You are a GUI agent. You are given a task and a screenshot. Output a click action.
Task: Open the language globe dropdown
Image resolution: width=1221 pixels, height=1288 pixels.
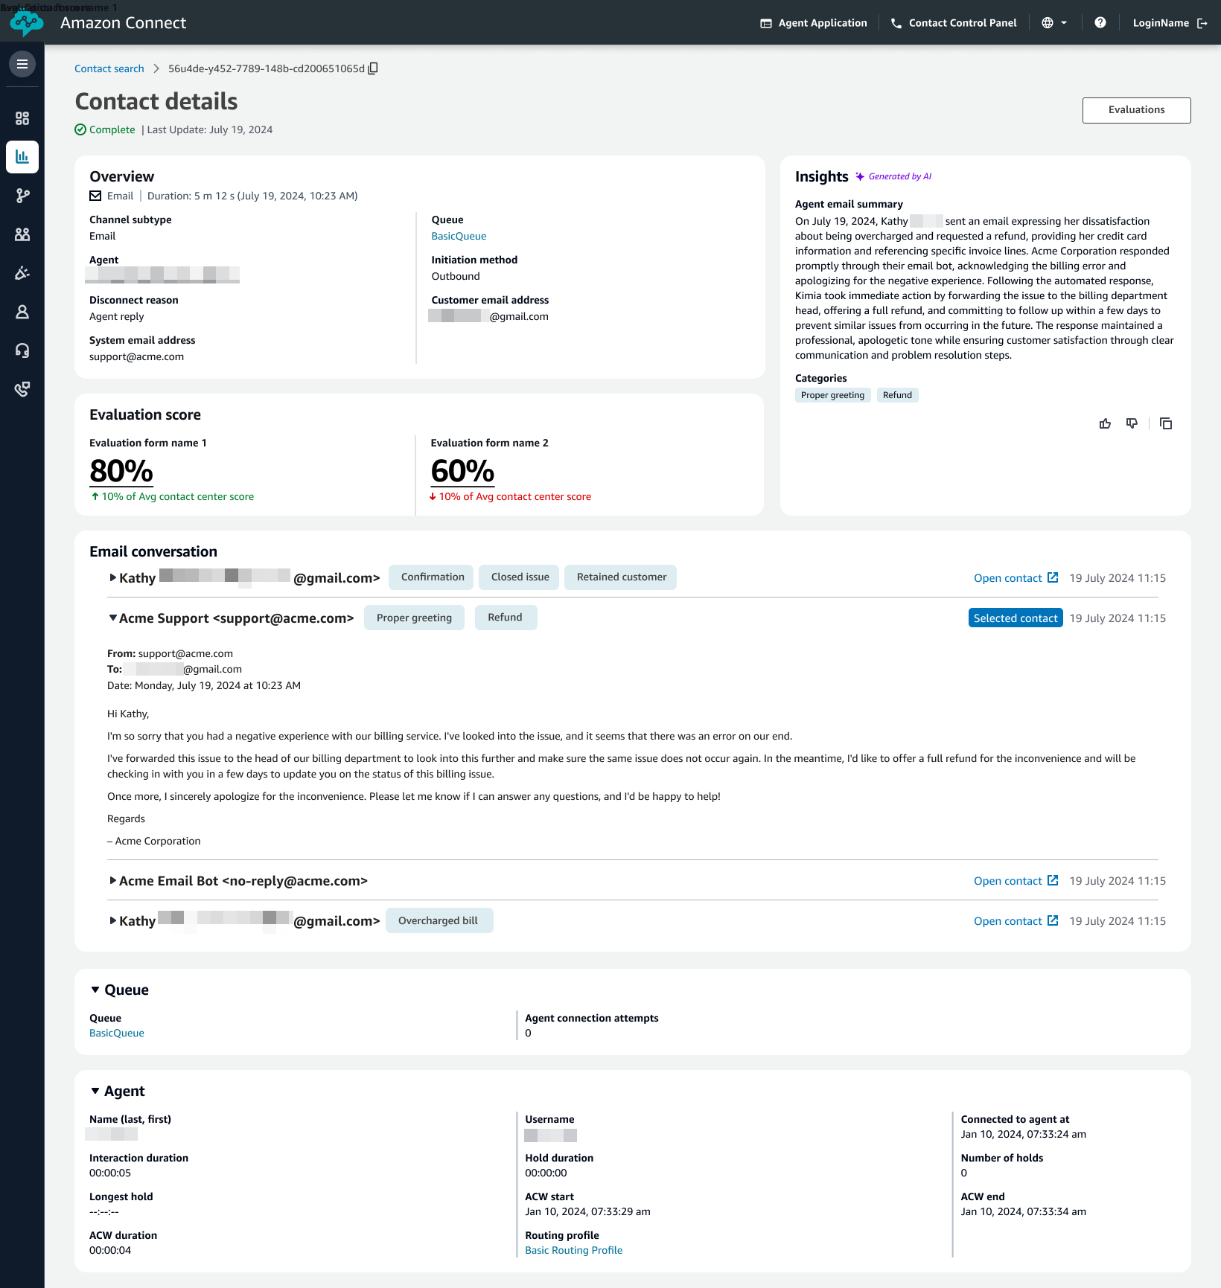click(x=1053, y=22)
